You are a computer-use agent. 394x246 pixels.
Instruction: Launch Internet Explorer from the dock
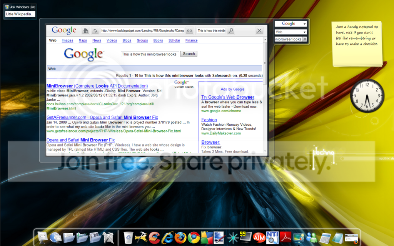pos(168,238)
